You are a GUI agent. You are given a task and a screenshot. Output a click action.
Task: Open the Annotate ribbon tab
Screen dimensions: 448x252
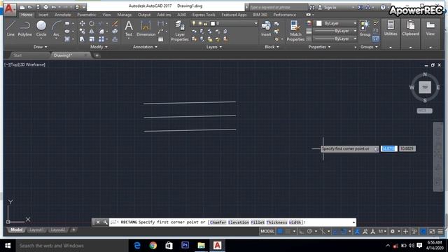coord(62,15)
